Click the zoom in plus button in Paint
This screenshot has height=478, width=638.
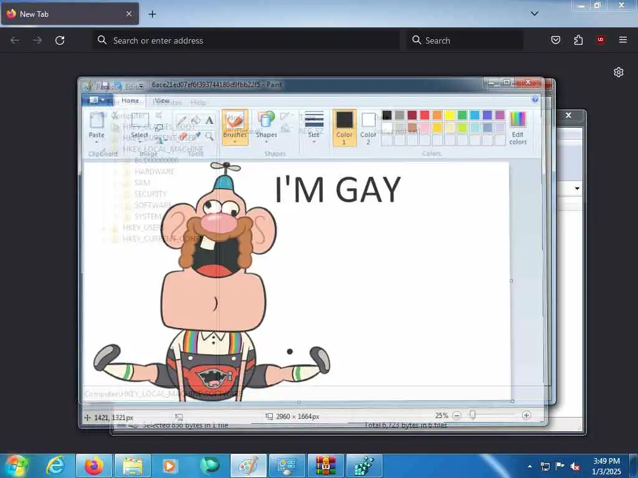pos(526,415)
